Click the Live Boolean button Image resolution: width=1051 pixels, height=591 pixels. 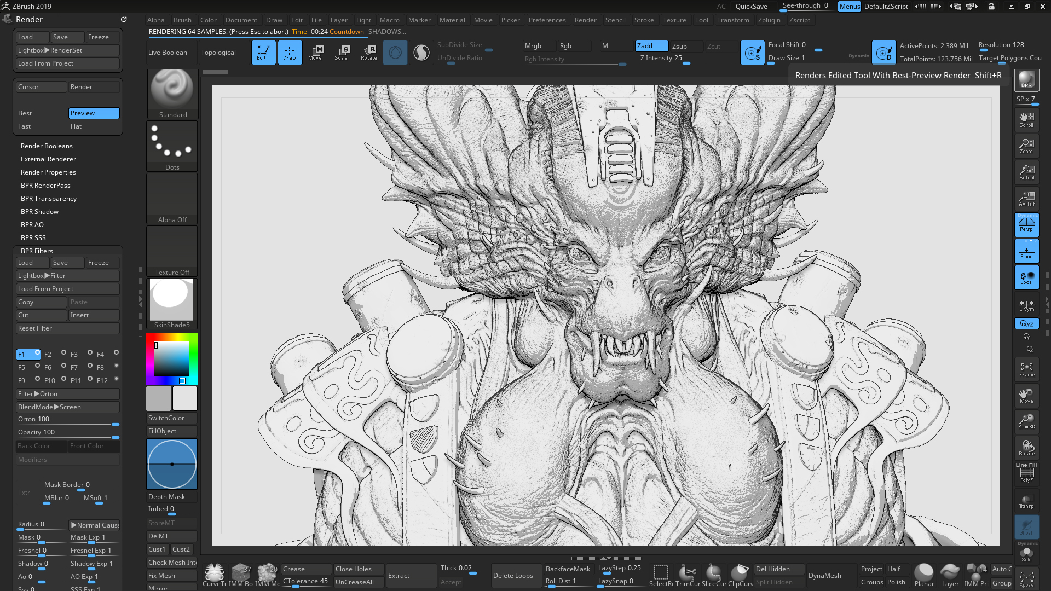(x=171, y=53)
